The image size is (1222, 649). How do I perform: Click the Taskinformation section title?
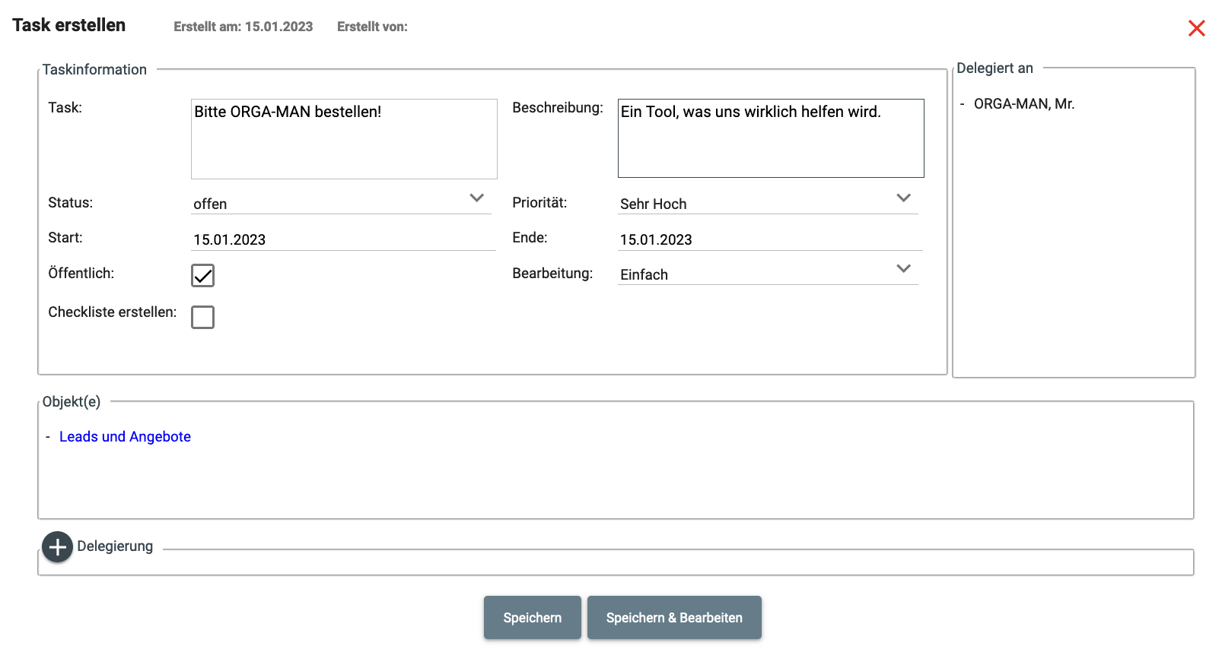coord(94,70)
